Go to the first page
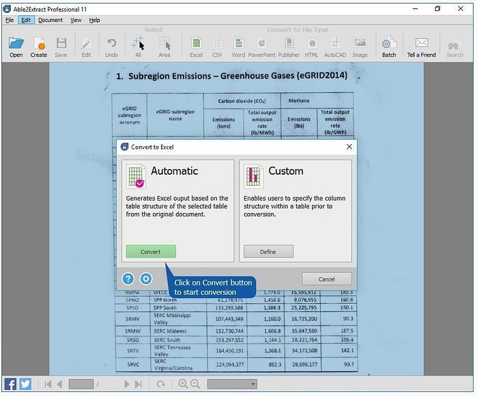Image resolution: width=477 pixels, height=396 pixels. coord(48,384)
